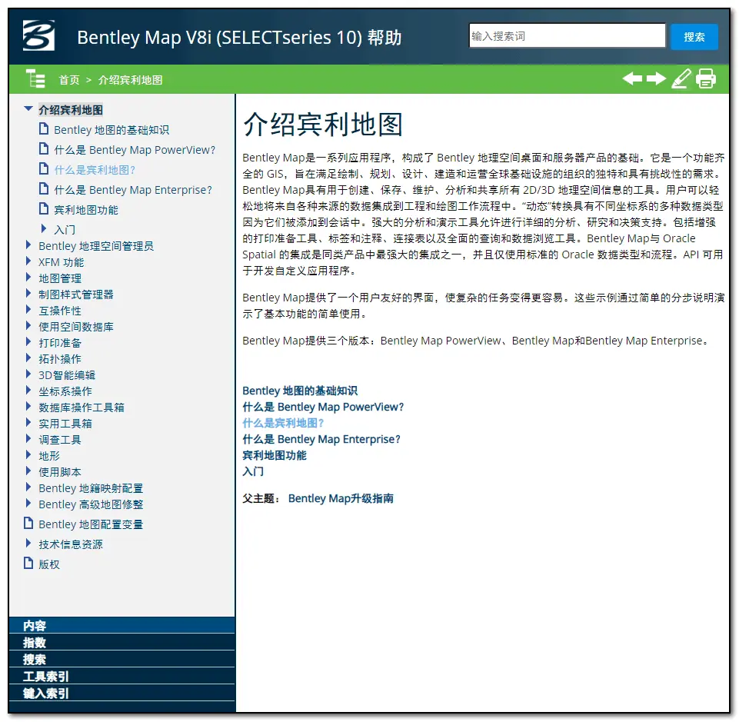Select tree item 版权

[49, 564]
